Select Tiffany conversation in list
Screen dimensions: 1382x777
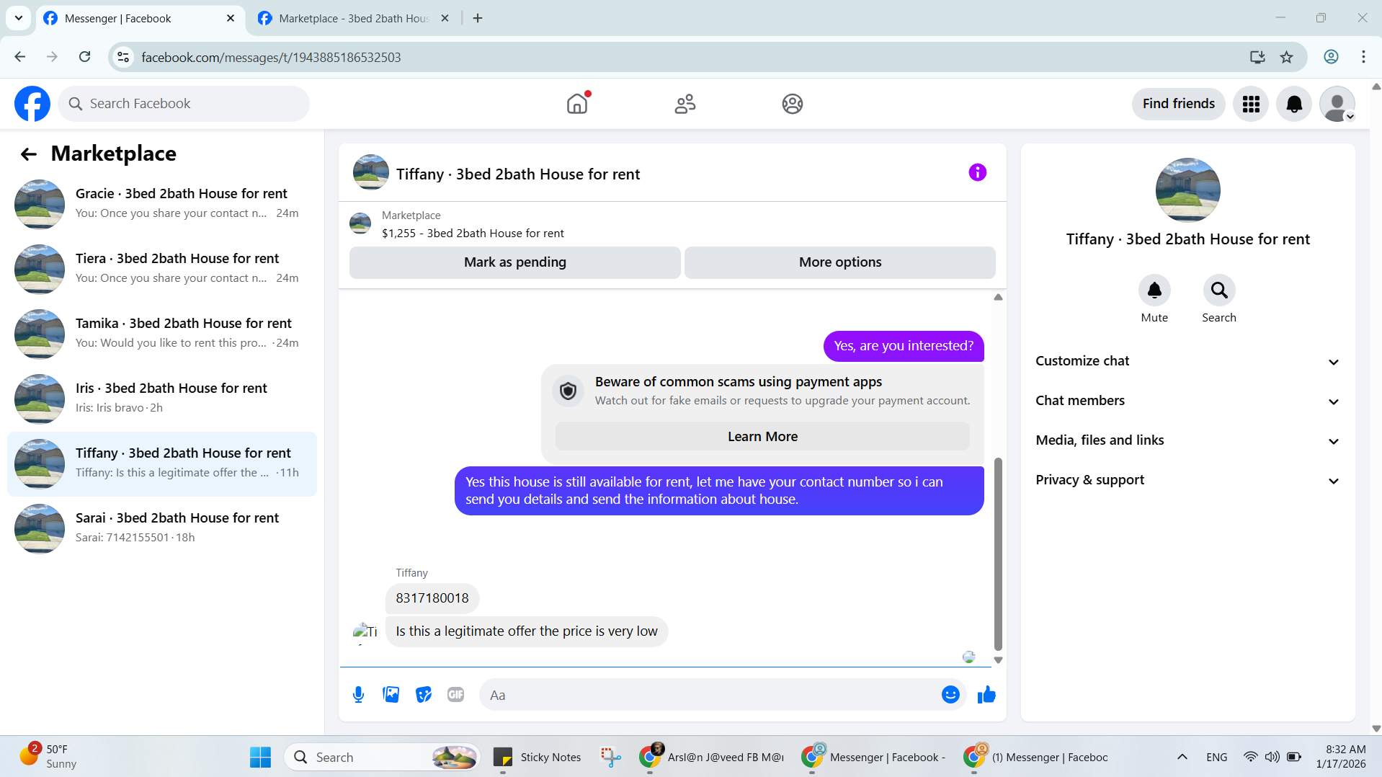click(x=162, y=463)
